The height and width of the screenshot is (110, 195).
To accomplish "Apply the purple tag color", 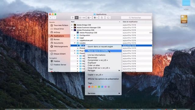I will pyautogui.click(x=105, y=87).
